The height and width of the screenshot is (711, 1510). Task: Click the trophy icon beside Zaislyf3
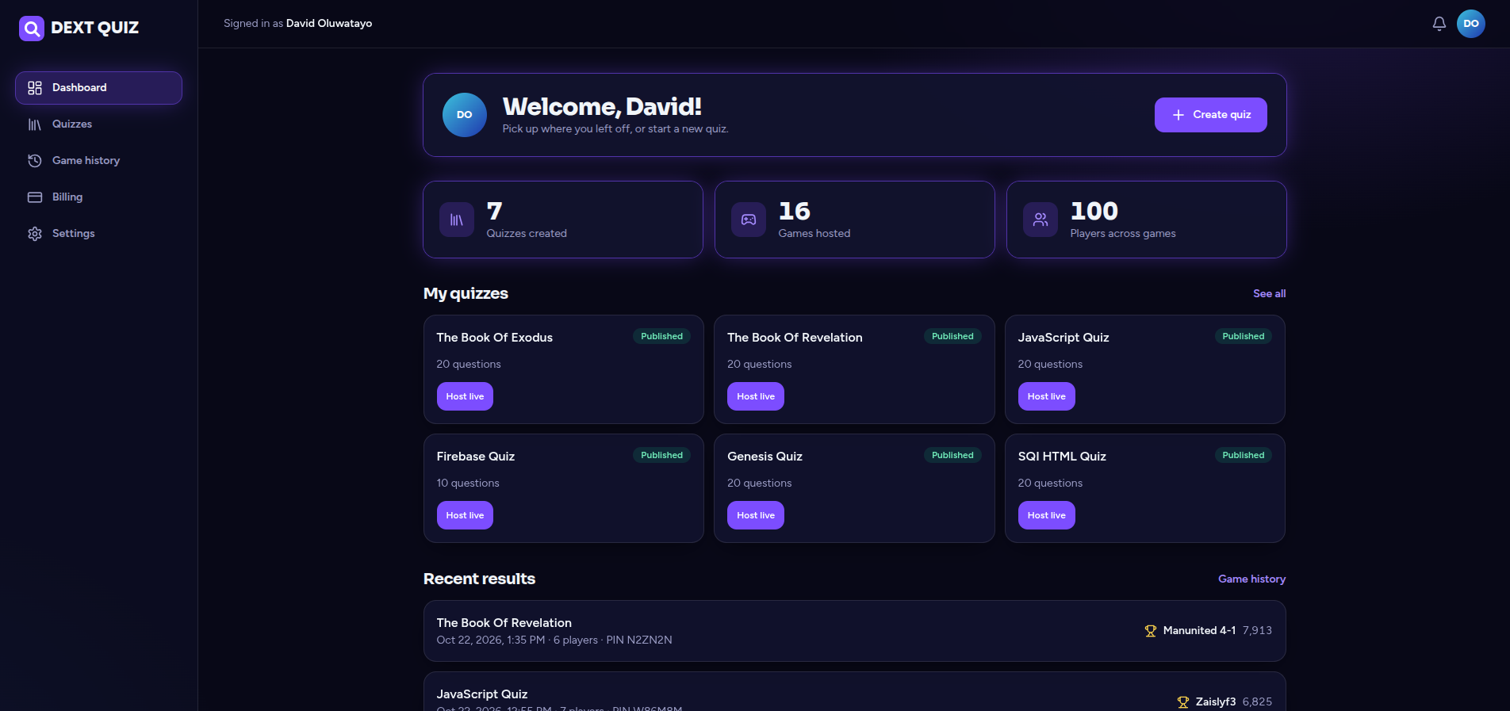coord(1183,702)
